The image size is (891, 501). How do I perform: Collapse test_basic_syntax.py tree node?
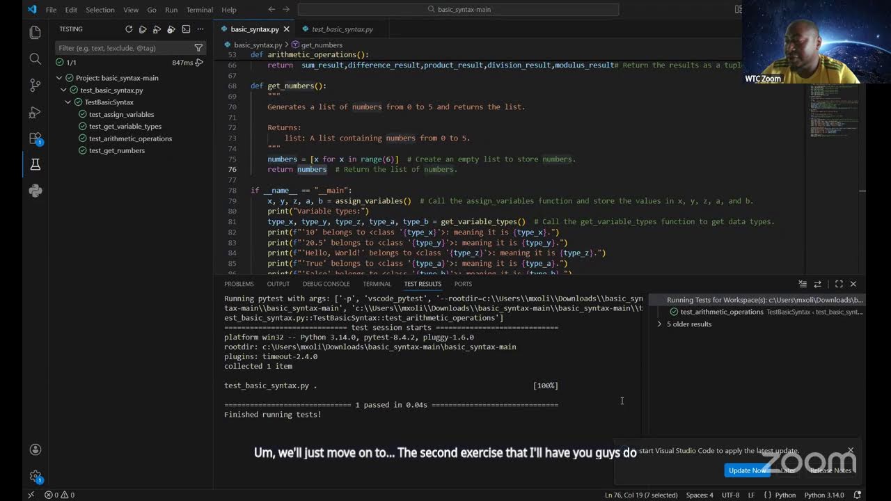pyautogui.click(x=63, y=90)
